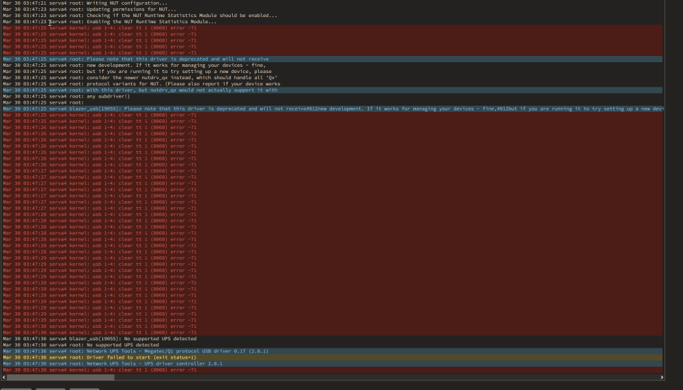The image size is (683, 390).
Task: Click root line 'Please note that this driver is deprecated'
Action: [332, 59]
